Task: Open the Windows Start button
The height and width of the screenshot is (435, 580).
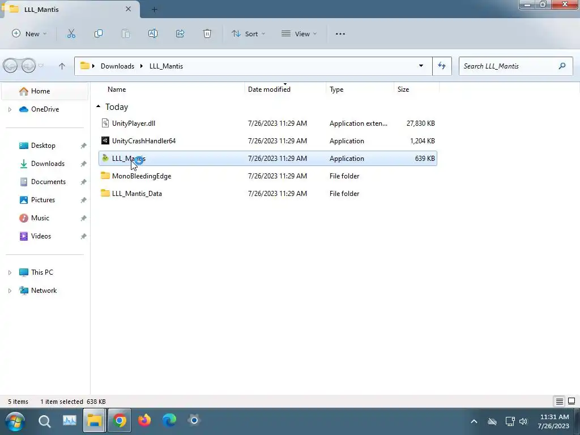Action: (15, 421)
